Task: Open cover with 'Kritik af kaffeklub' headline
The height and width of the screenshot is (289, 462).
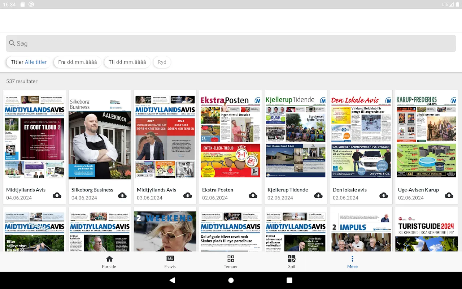Action: (x=100, y=232)
